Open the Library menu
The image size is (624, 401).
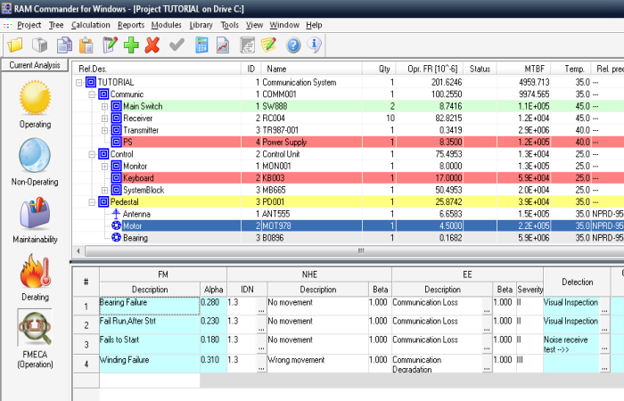point(201,25)
